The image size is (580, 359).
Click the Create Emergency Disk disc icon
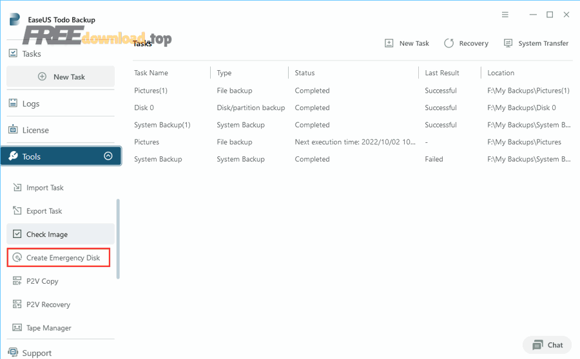(17, 257)
